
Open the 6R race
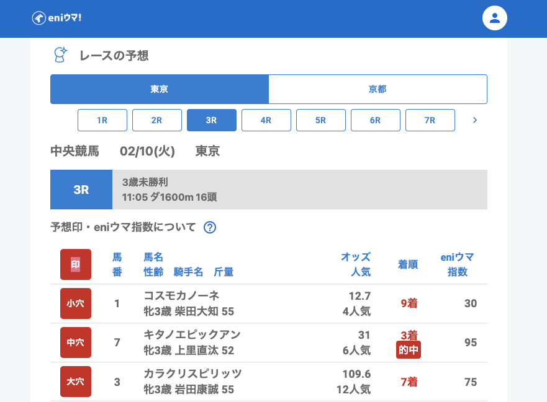point(376,120)
